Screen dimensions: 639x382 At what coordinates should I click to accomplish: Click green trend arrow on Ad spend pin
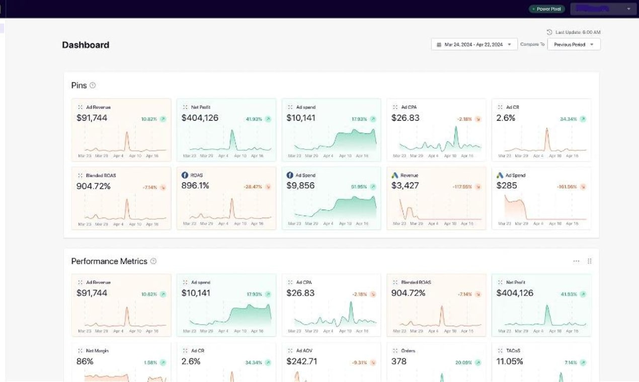tap(373, 119)
